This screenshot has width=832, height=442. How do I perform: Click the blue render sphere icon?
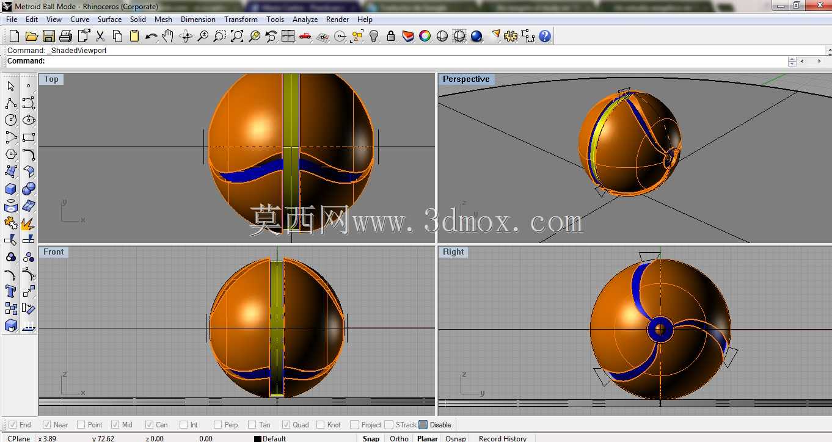coord(477,36)
